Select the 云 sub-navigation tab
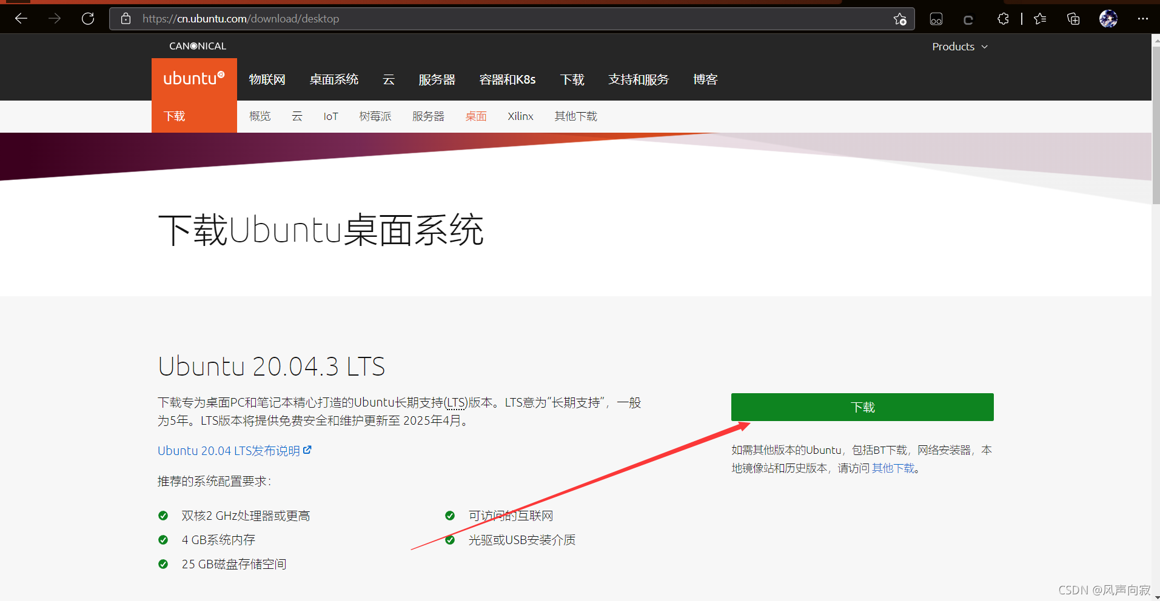 pos(297,116)
